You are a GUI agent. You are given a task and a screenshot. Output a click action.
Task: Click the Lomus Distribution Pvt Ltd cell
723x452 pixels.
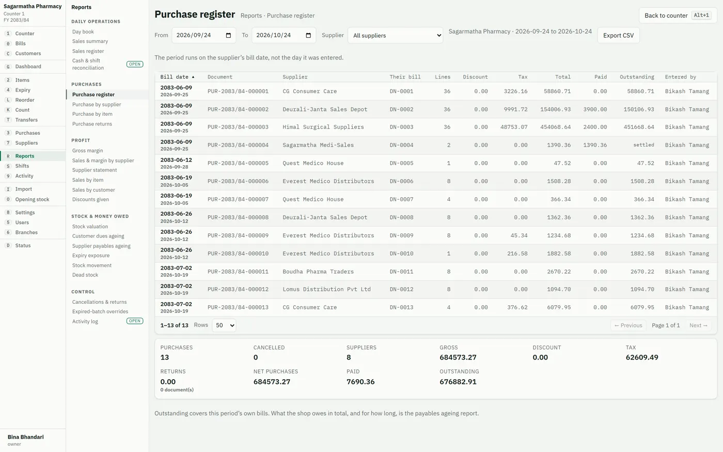327,289
